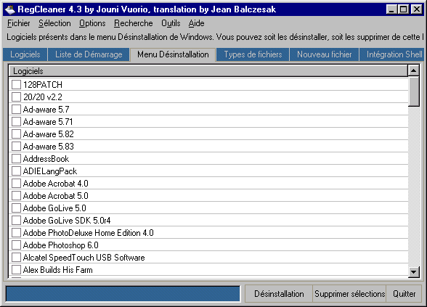Click the Logiciels column header
This screenshot has height=307, width=427.
pyautogui.click(x=208, y=71)
